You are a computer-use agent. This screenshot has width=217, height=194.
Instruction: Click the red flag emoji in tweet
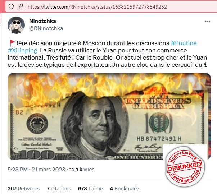(12, 43)
